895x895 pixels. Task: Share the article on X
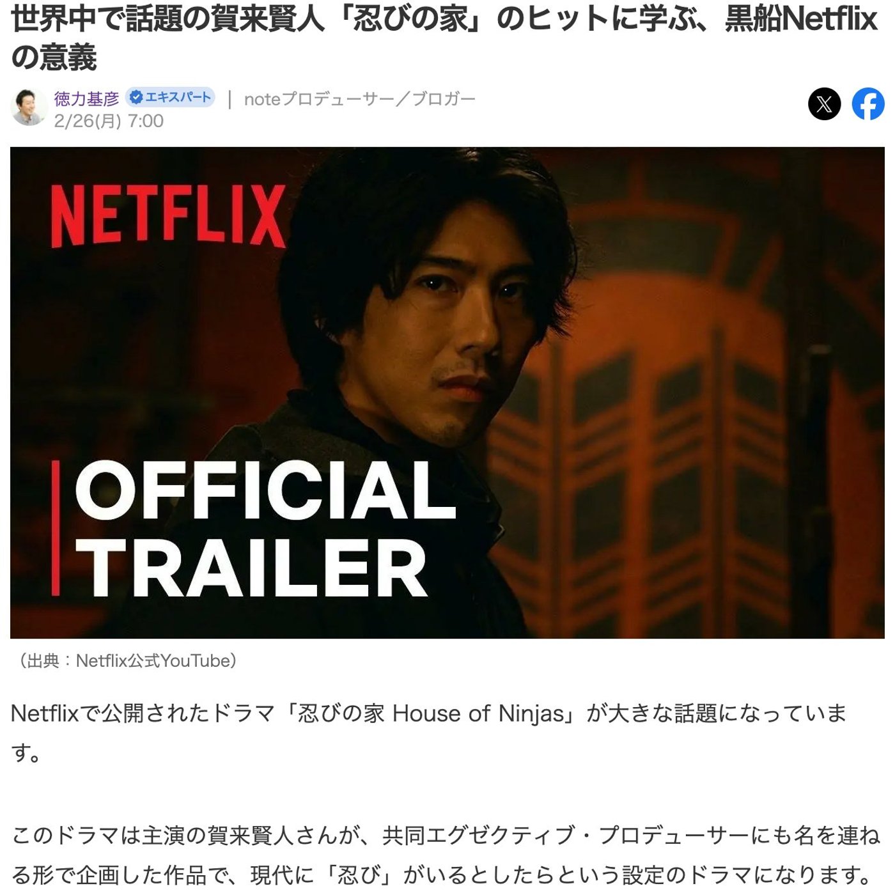(x=824, y=104)
